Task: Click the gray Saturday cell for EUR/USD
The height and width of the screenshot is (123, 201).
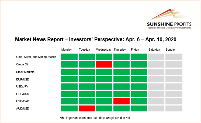Action: (156, 79)
